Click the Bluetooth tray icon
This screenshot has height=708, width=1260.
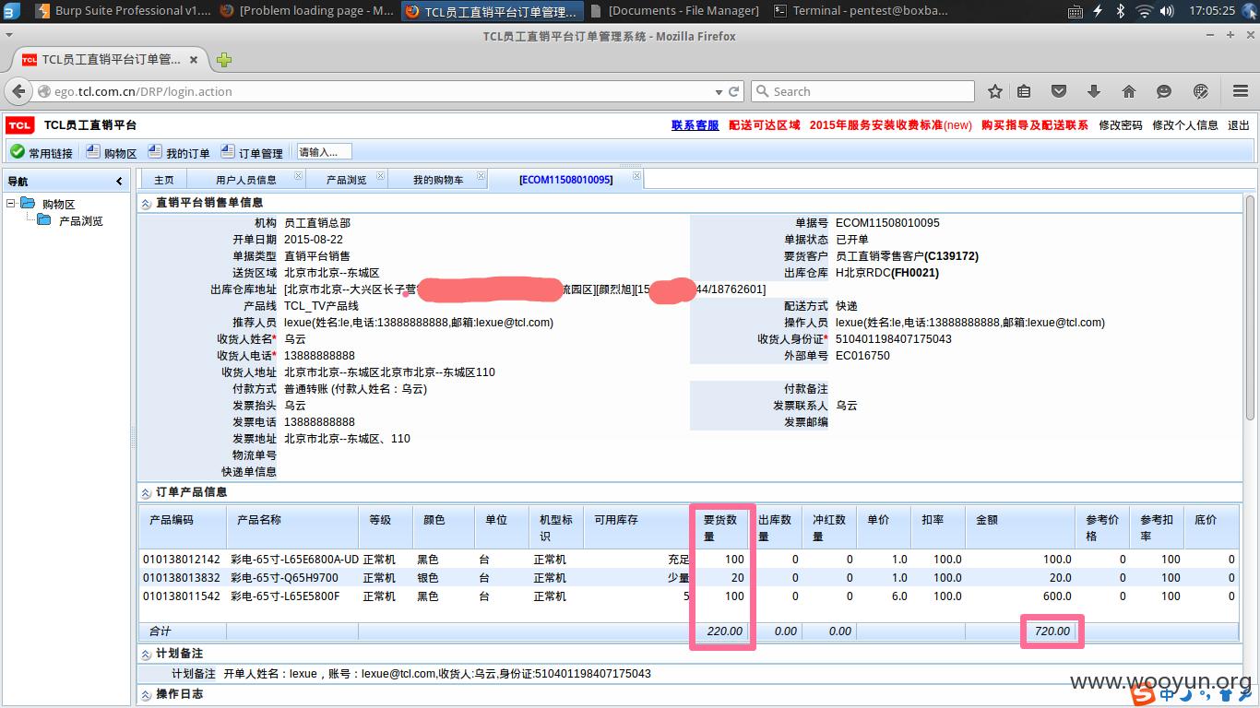click(x=1120, y=11)
